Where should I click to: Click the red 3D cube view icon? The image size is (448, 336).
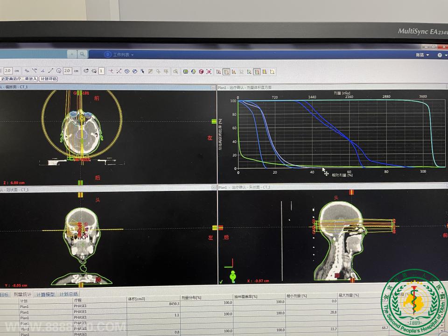pyautogui.click(x=201, y=71)
